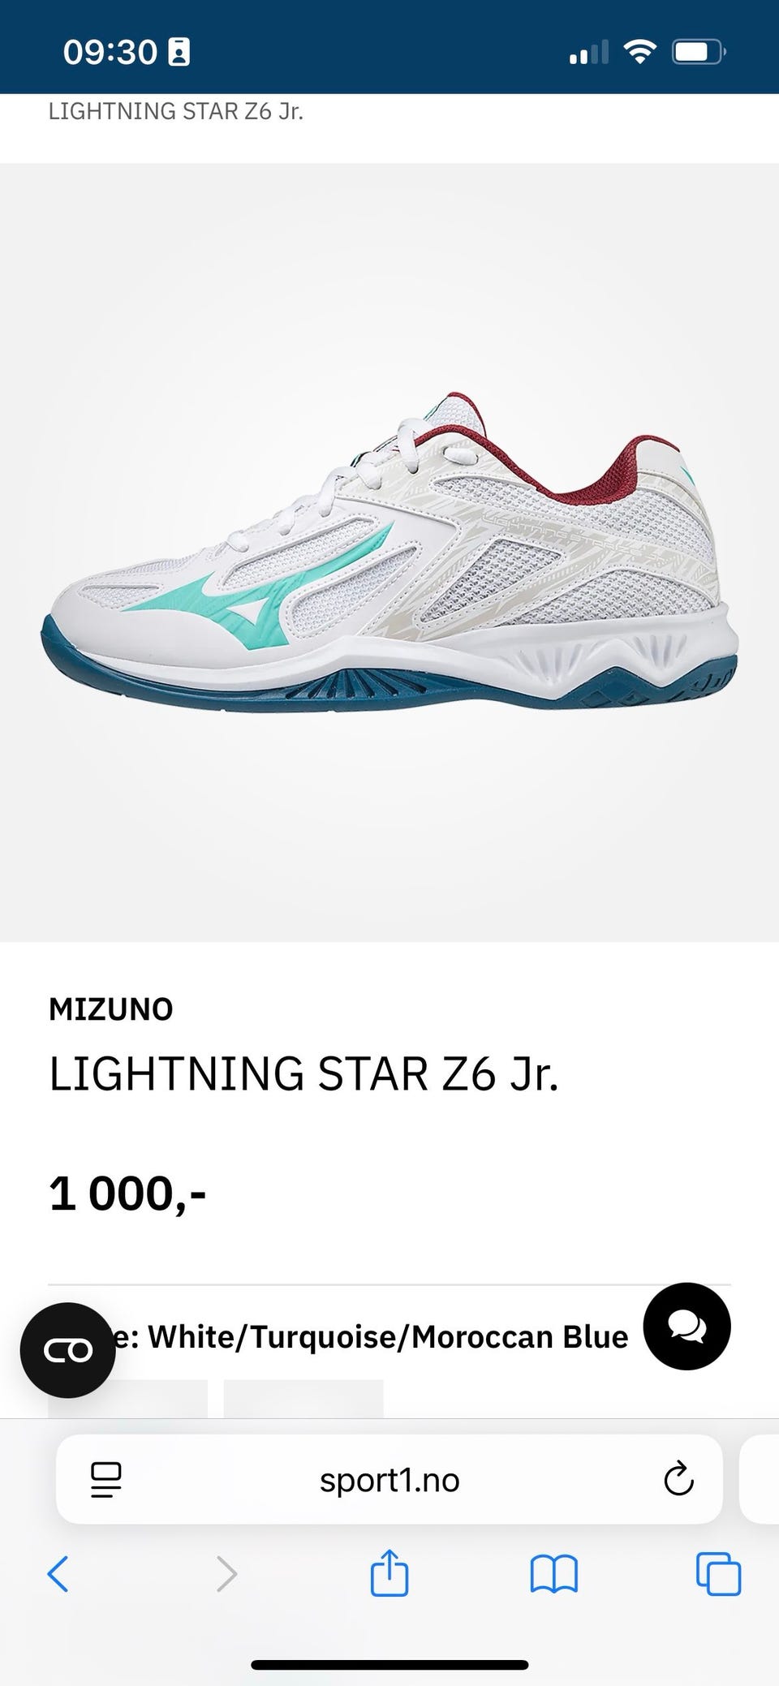The image size is (779, 1686).
Task: Tap the LIGHTNING STAR Z6 Jr. breadcrumb
Action: [176, 111]
